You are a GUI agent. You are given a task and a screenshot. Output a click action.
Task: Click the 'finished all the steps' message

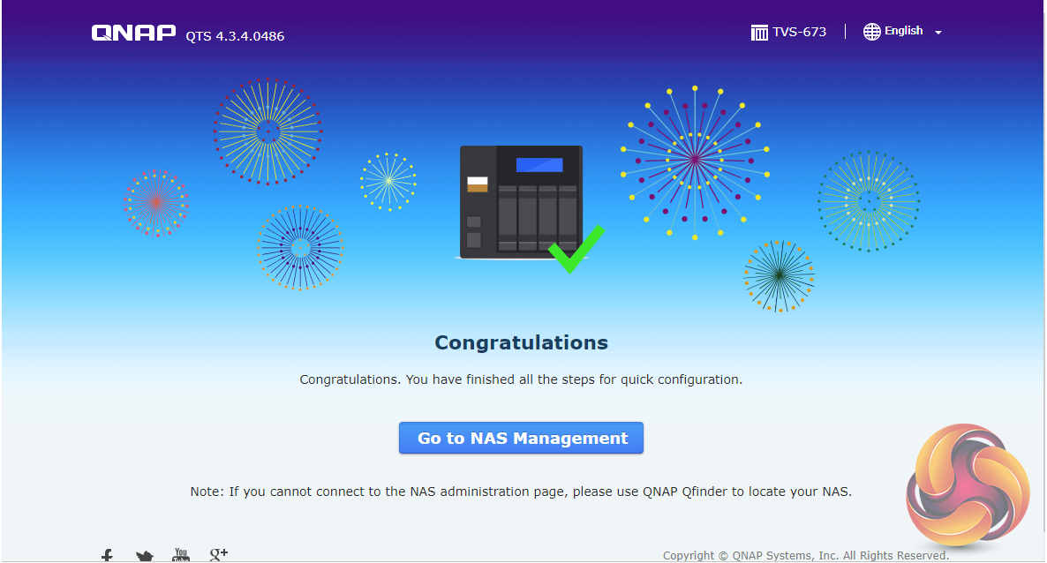[521, 379]
